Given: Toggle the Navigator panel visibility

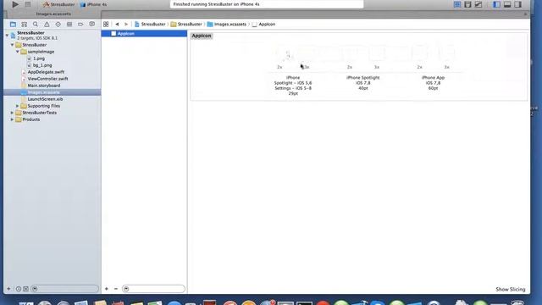Looking at the screenshot, I should point(497,4).
